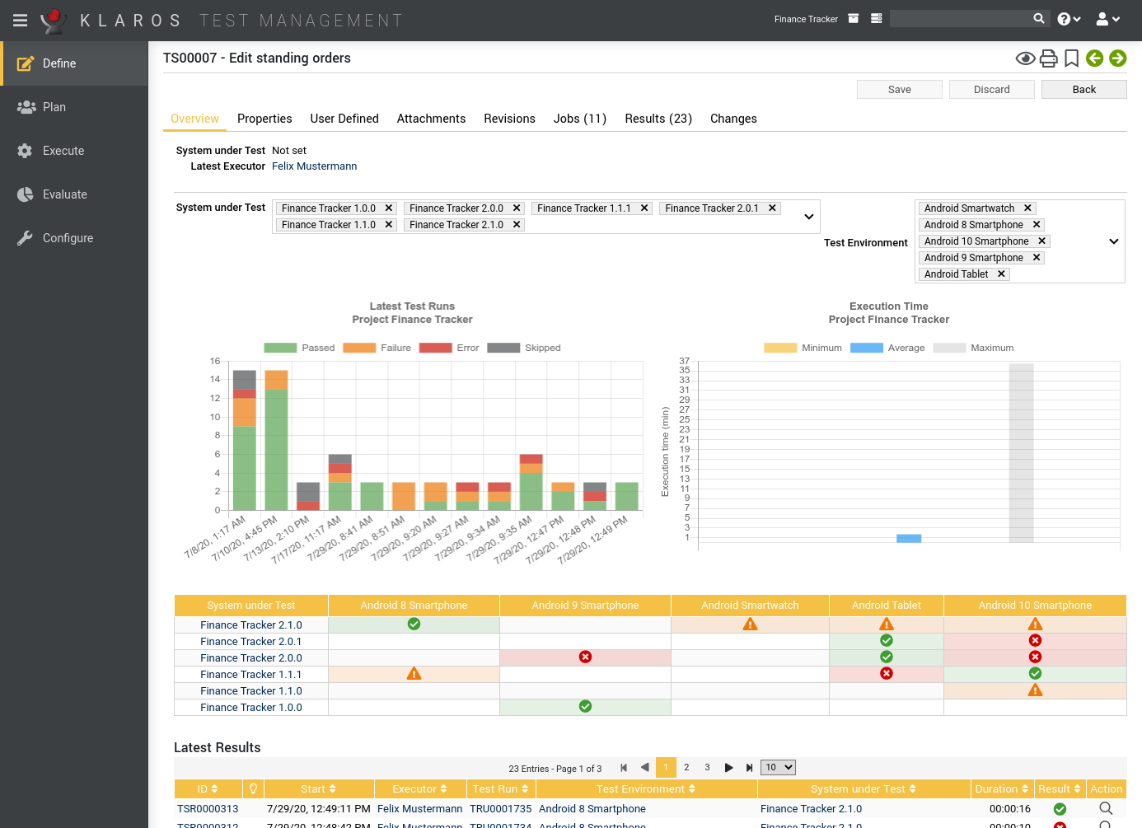The image size is (1142, 828).
Task: Switch to the User Defined tab
Action: [x=344, y=119]
